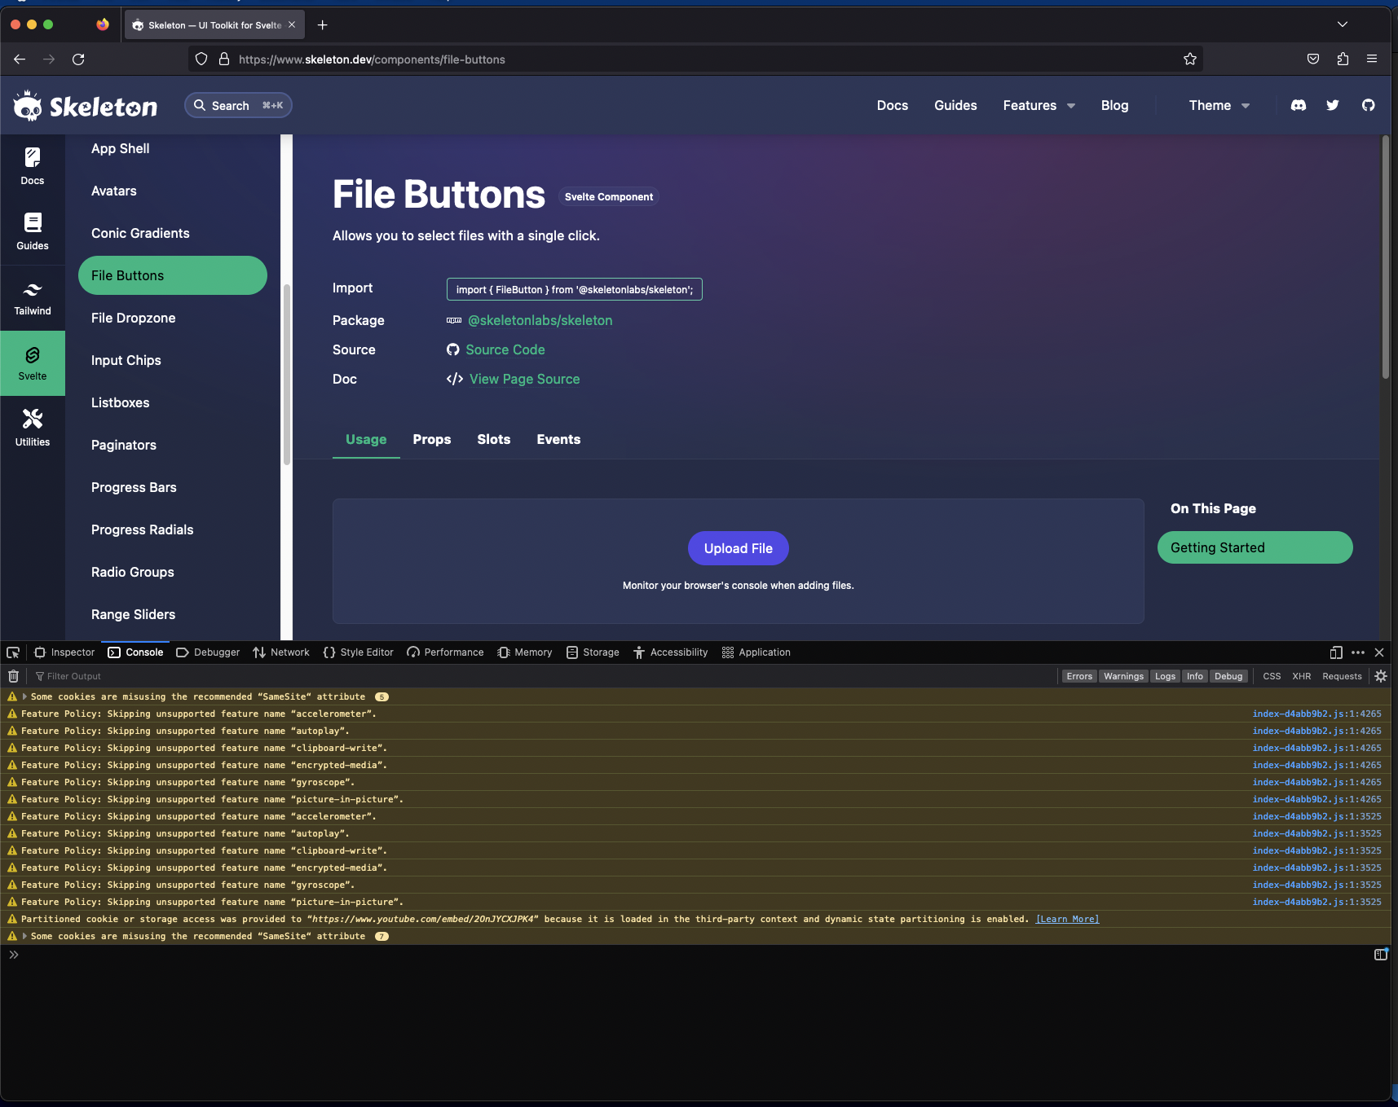
Task: Open the GitHub repository icon
Action: [1369, 105]
